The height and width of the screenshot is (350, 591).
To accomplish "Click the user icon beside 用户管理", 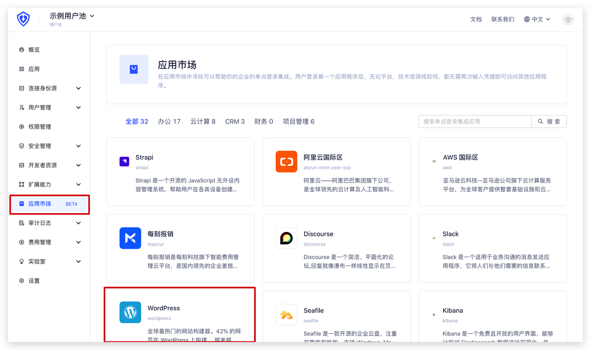I will [x=21, y=107].
